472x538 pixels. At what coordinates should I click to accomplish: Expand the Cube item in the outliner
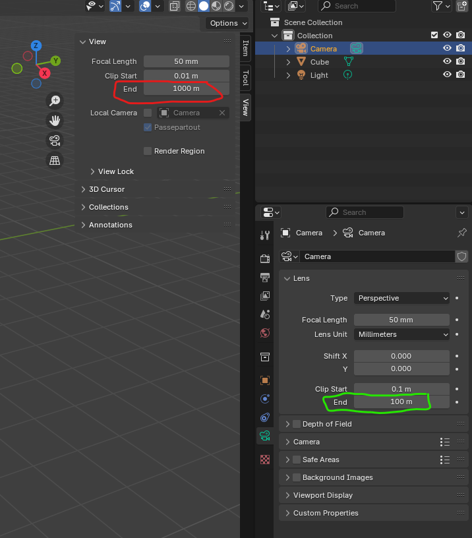[288, 62]
